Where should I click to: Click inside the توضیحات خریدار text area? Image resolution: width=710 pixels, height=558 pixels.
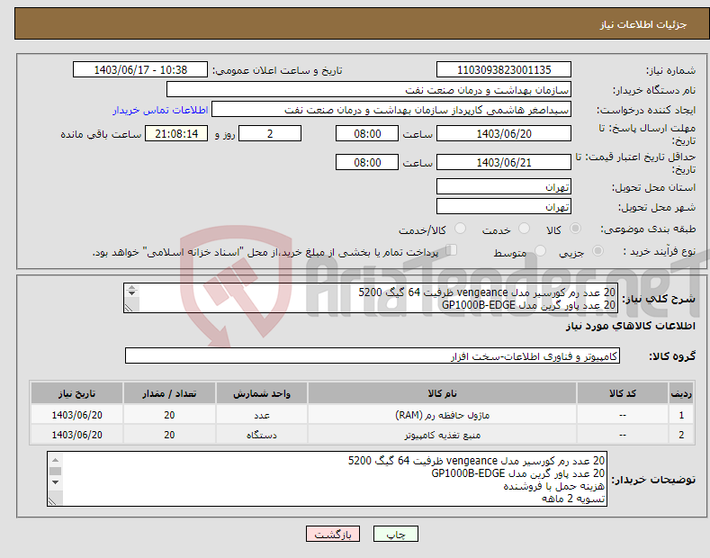[327, 479]
